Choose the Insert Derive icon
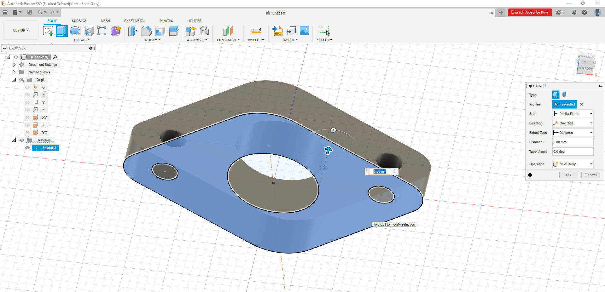605x292 pixels. (x=291, y=31)
